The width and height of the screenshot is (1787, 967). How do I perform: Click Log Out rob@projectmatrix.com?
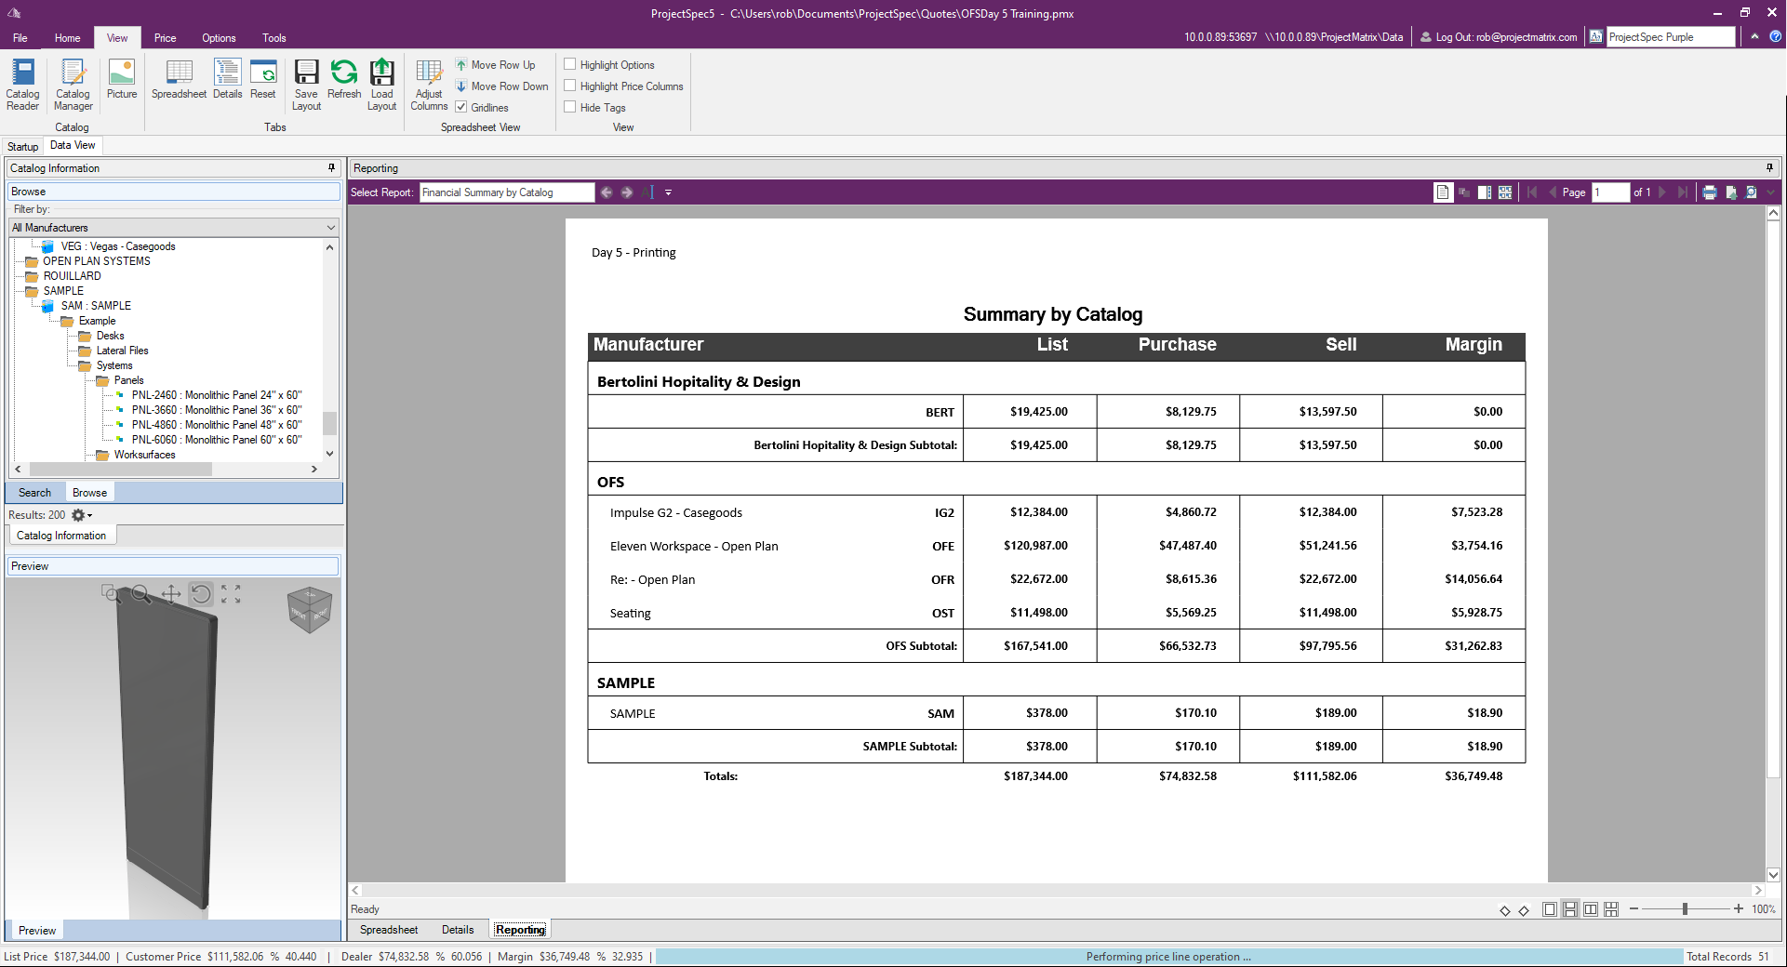pos(1499,37)
